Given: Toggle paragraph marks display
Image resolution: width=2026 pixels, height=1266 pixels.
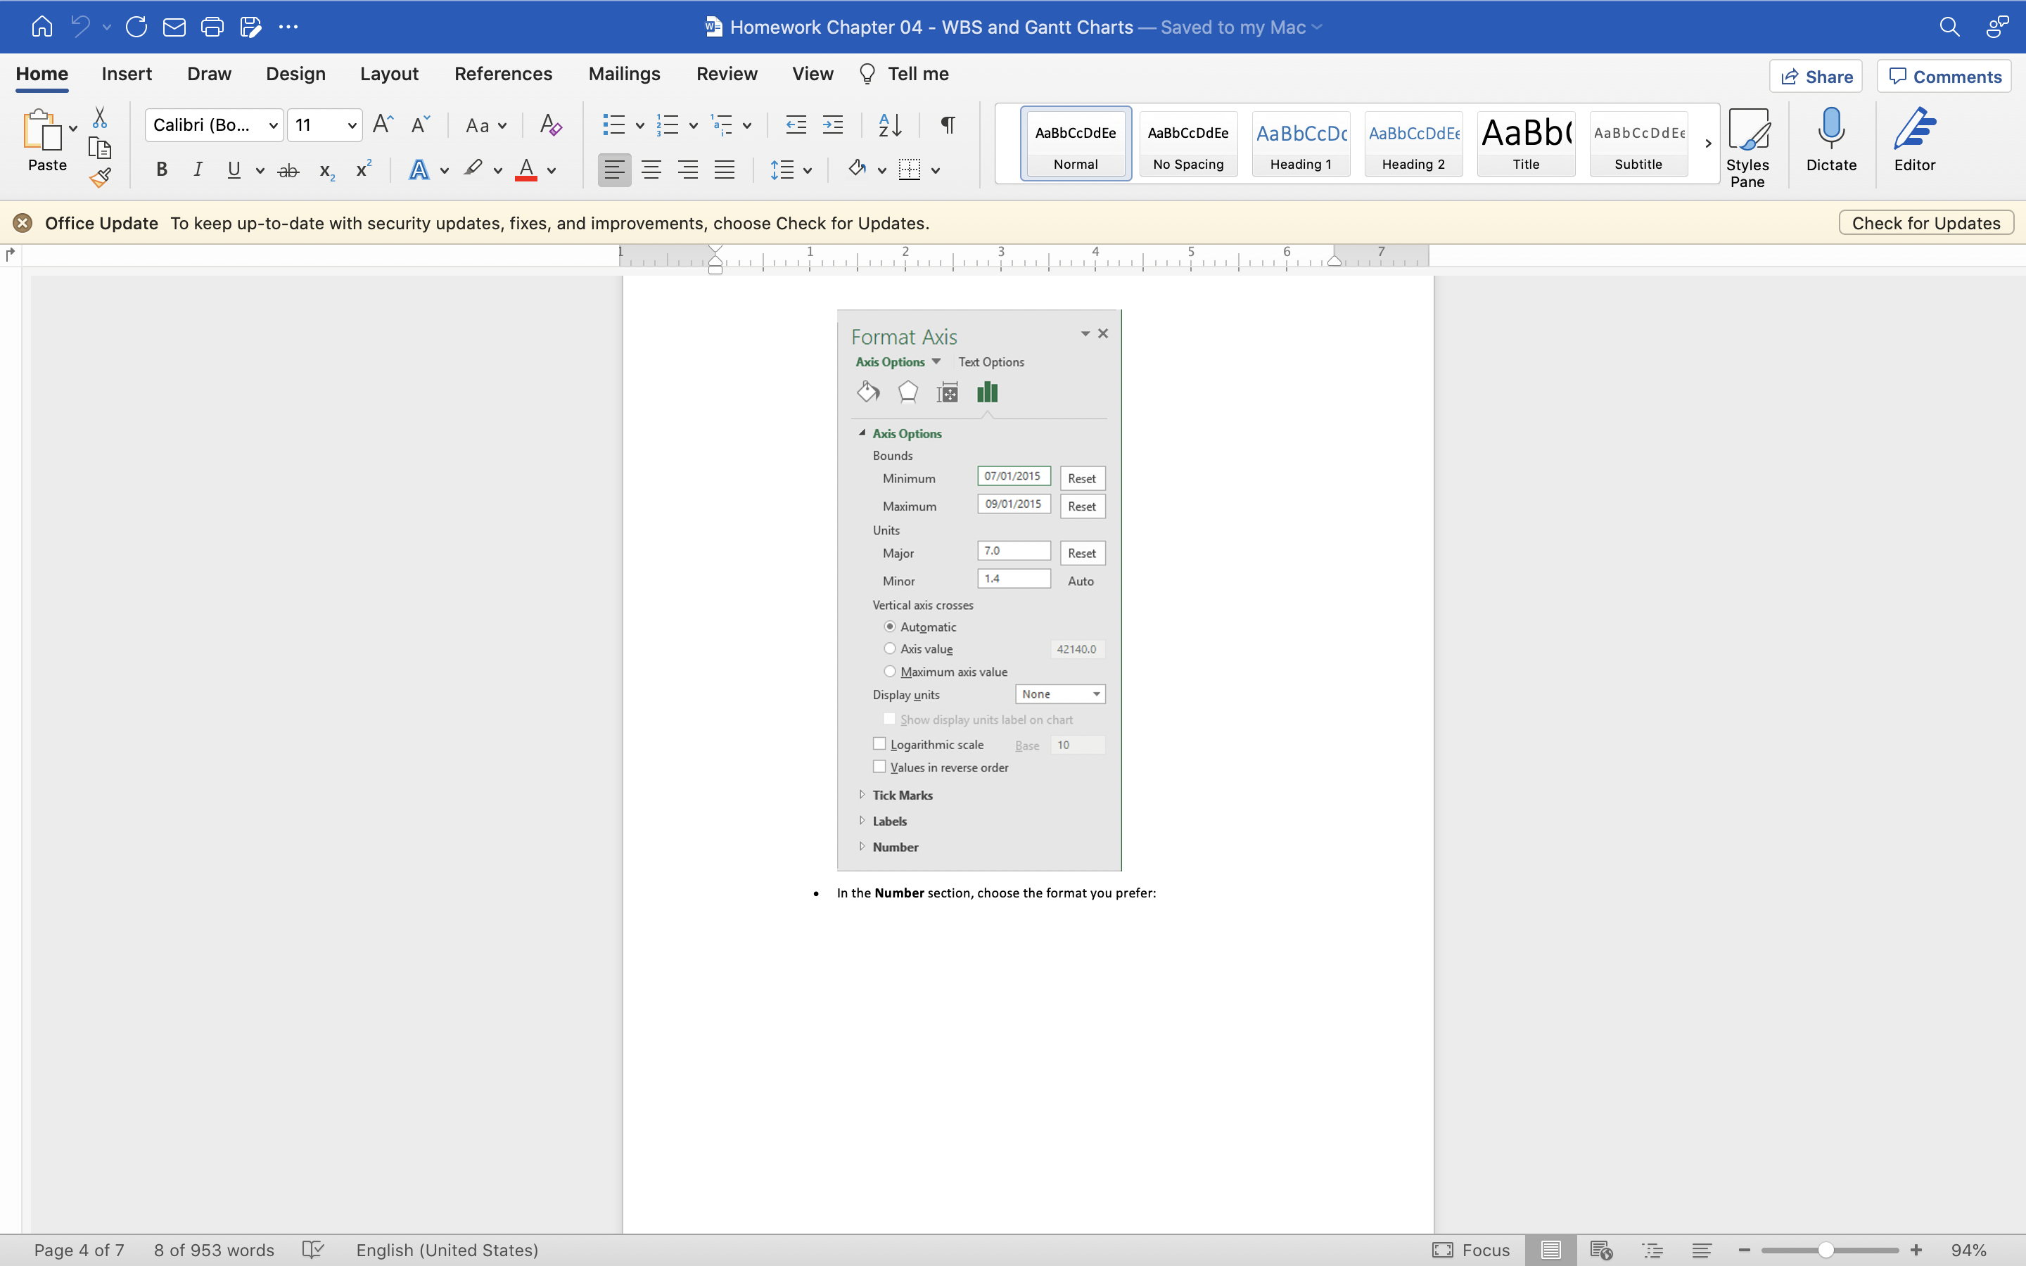Looking at the screenshot, I should [947, 126].
